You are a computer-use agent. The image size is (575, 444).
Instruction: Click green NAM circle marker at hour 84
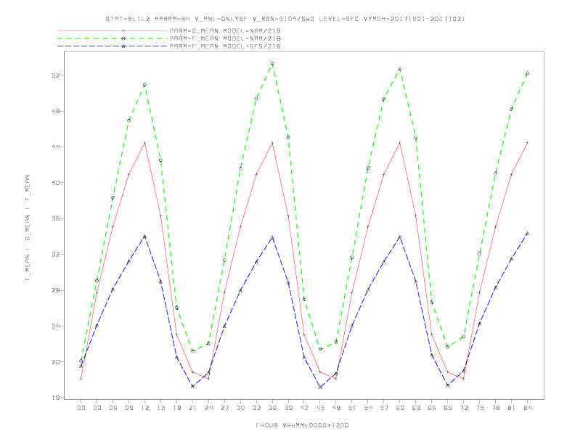(527, 73)
